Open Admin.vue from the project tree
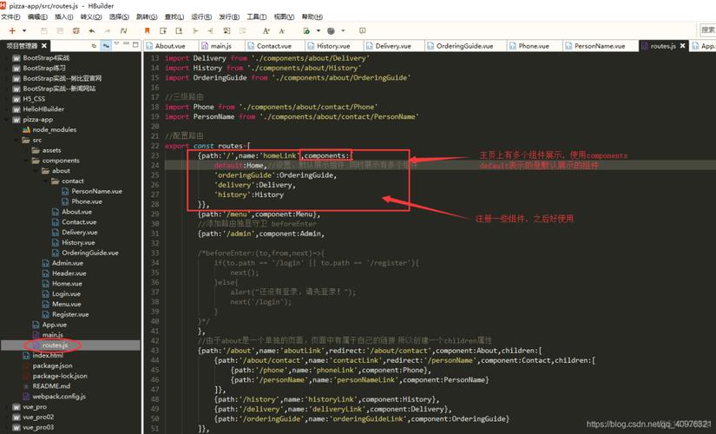716x434 pixels. click(x=67, y=263)
